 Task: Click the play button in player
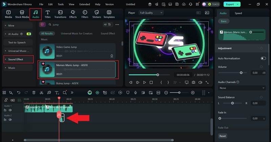(145, 82)
